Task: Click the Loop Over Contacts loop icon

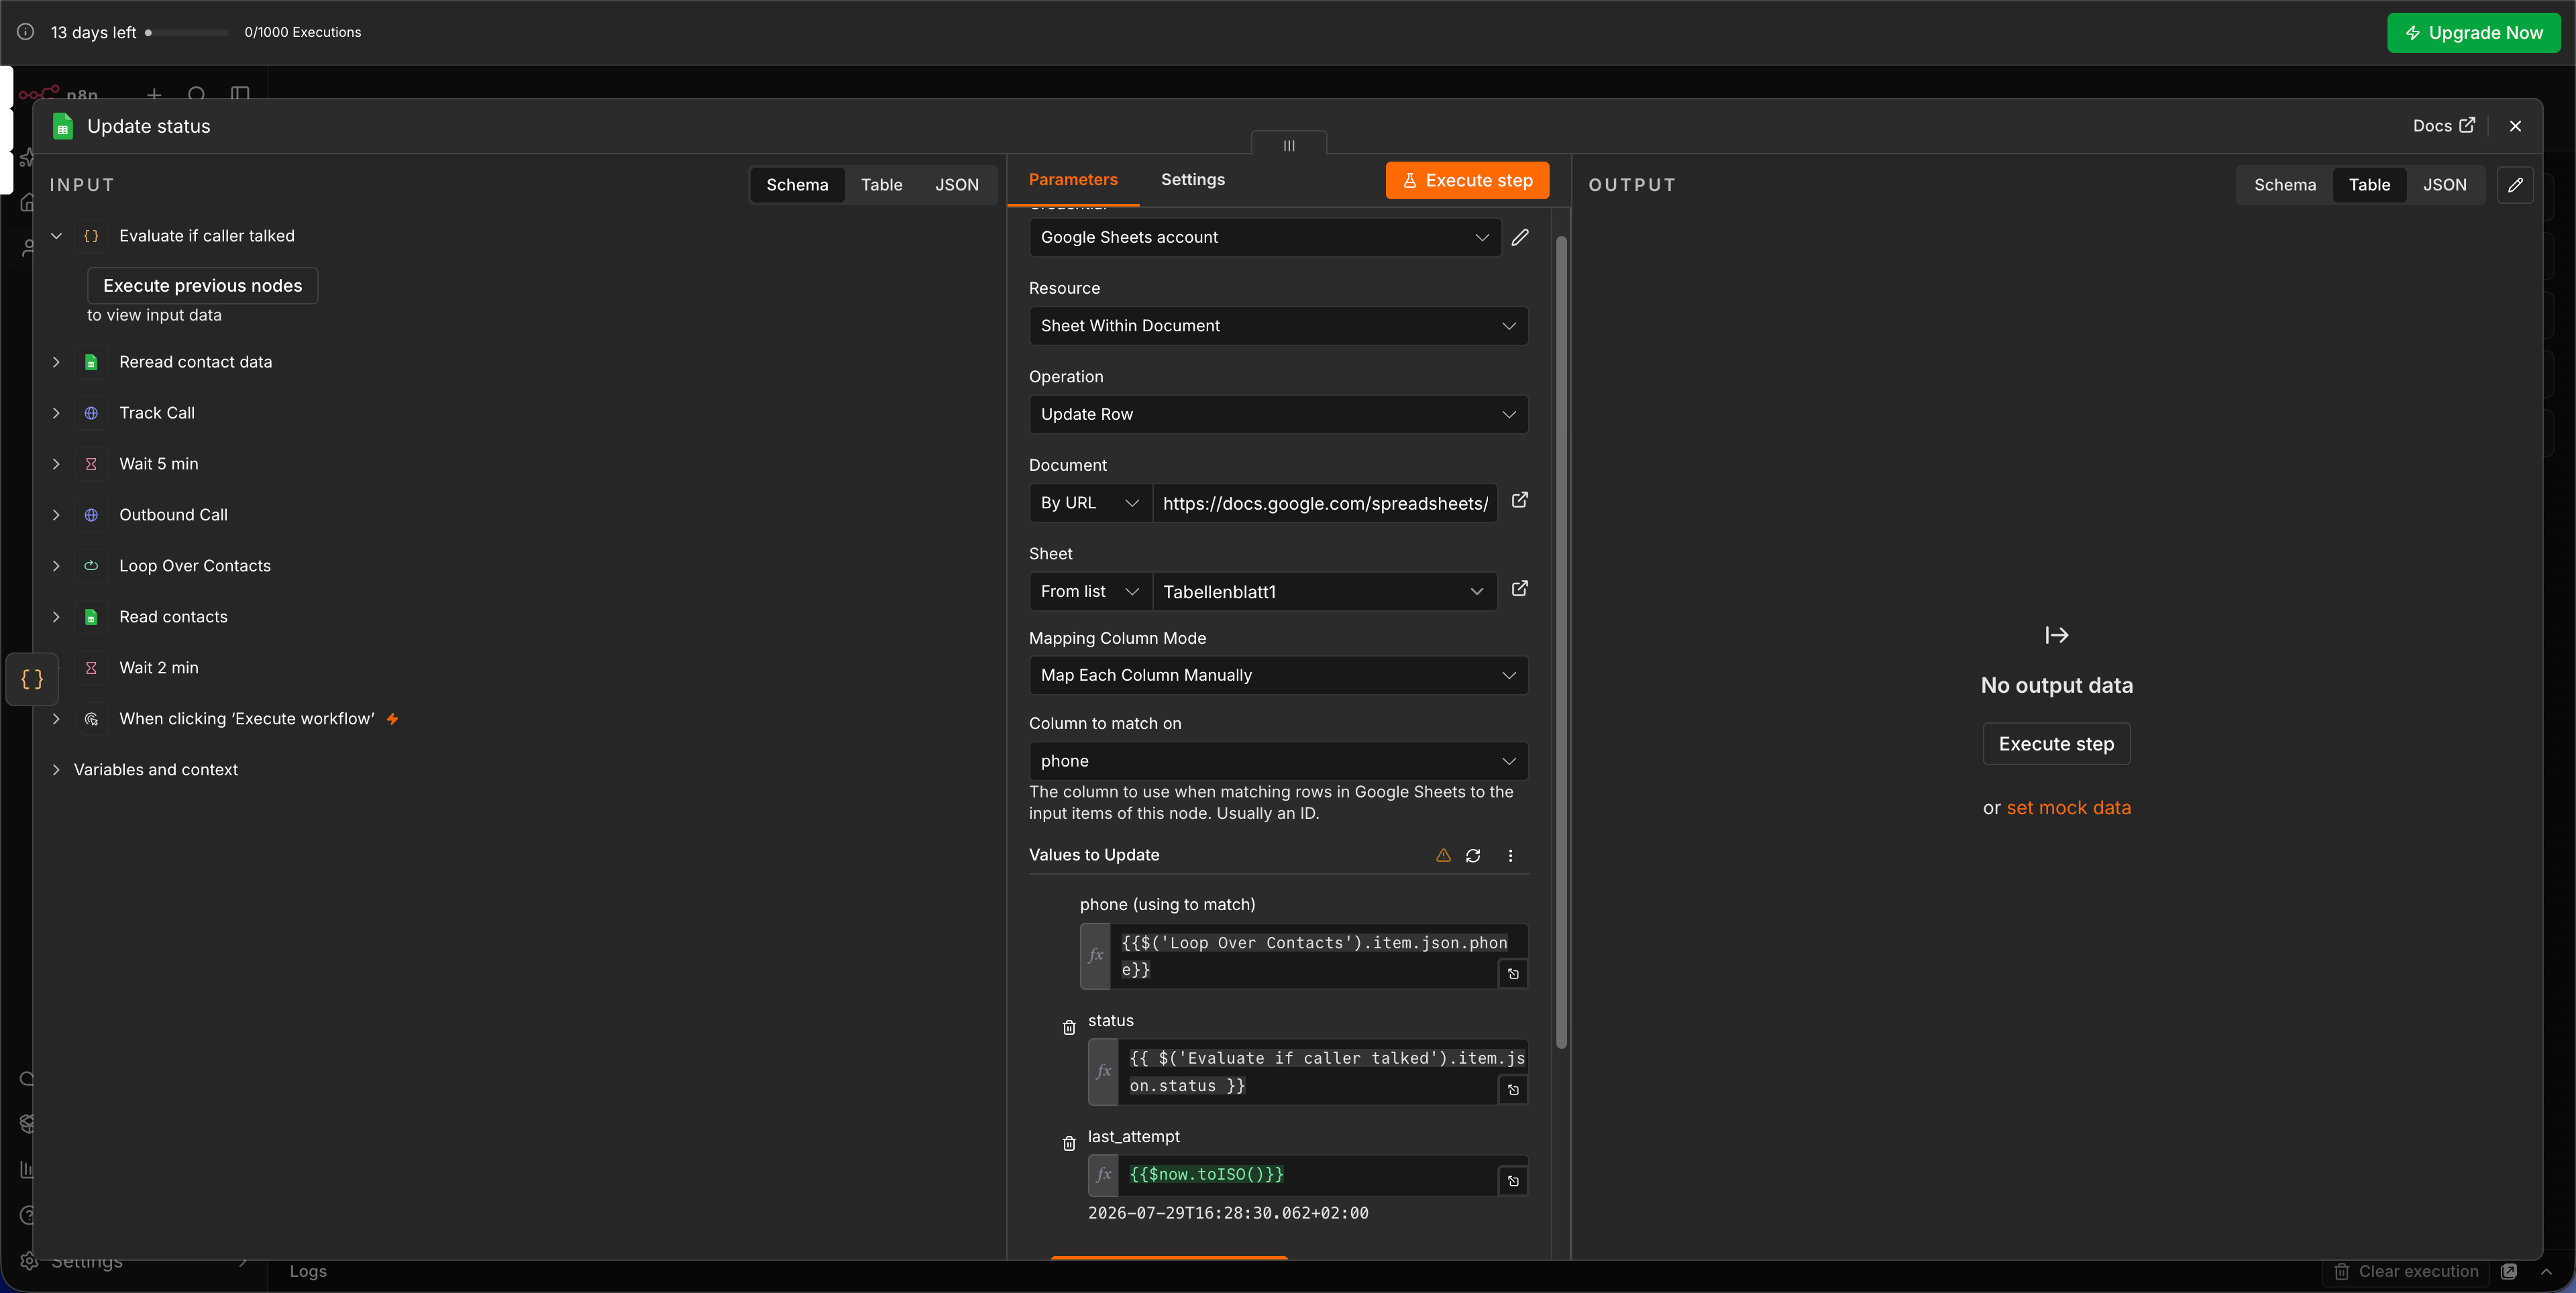Action: coord(91,566)
